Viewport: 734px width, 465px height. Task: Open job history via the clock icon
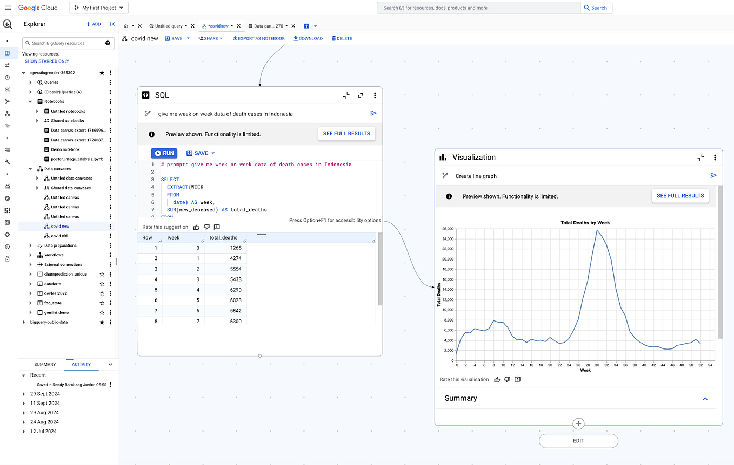(x=8, y=77)
